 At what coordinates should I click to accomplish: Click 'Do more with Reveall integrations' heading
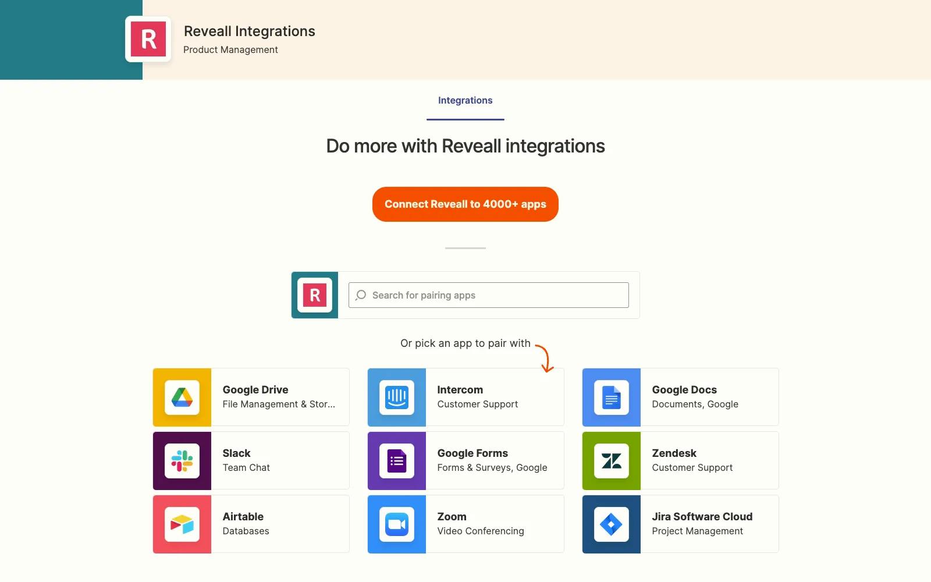[465, 146]
